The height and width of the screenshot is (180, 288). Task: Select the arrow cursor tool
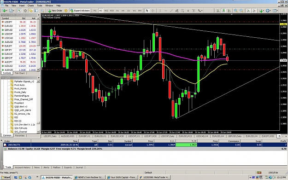coord(147,11)
